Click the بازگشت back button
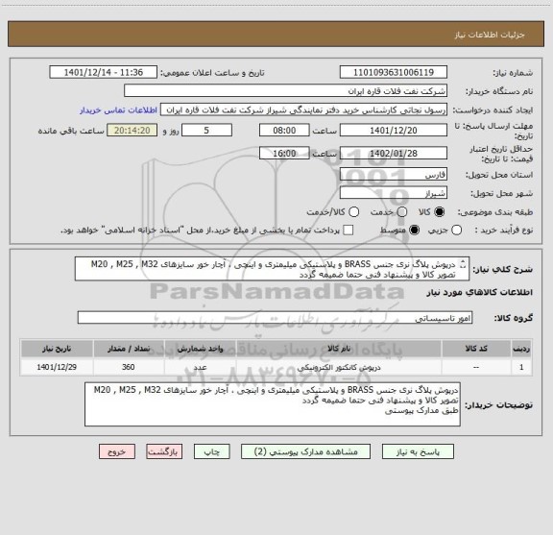This screenshot has height=535, width=553. tap(164, 451)
